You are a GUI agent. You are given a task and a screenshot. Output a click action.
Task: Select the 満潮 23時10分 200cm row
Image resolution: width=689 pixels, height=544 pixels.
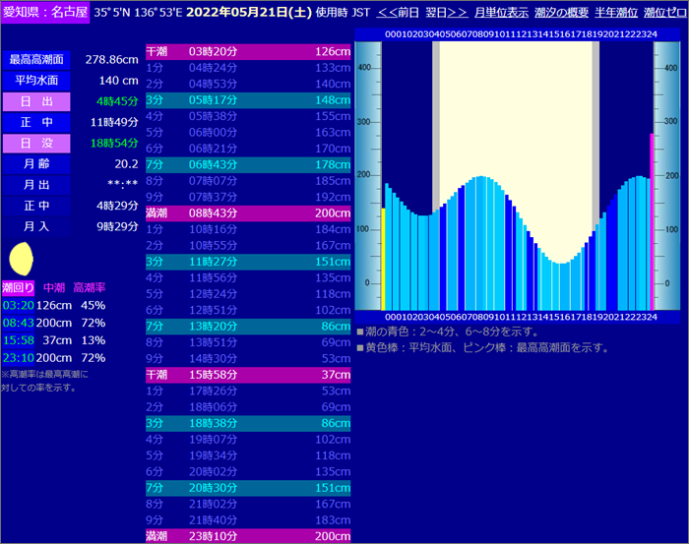coord(248,536)
